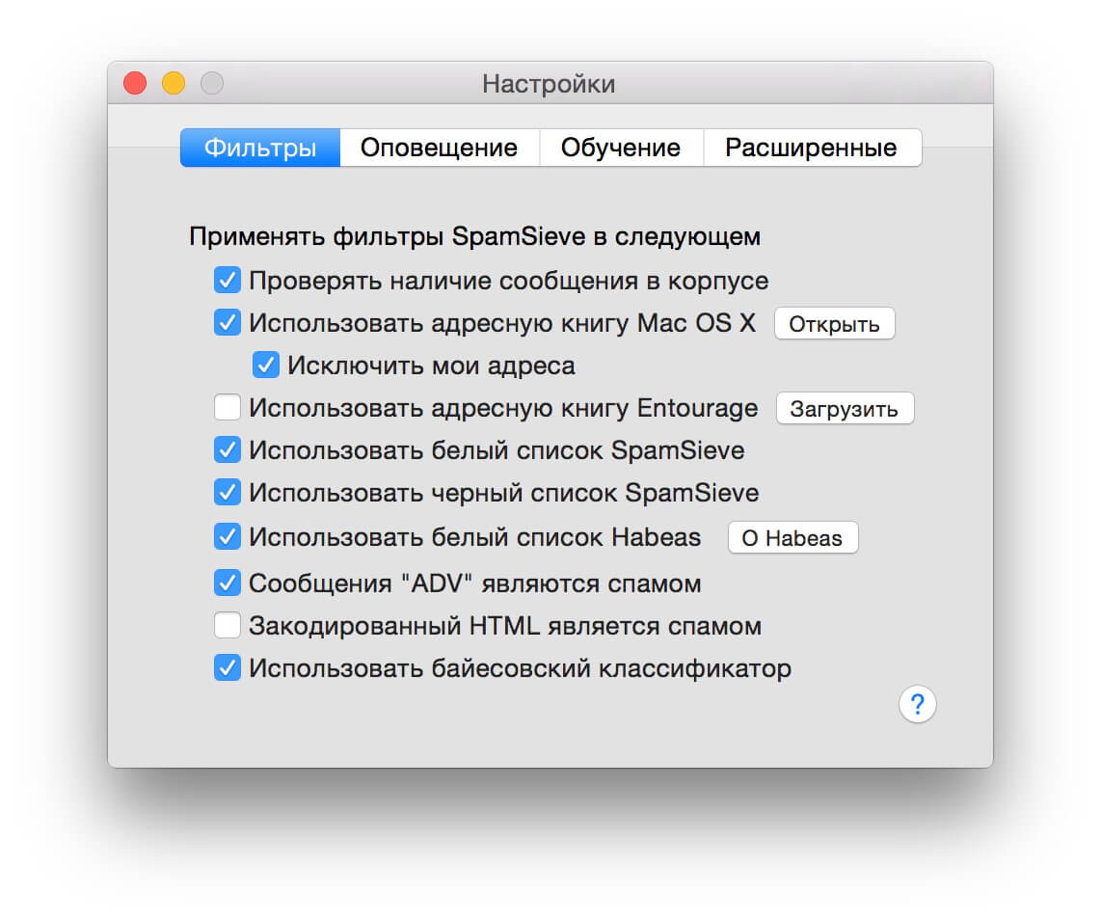Go to the Расширенные tab
The height and width of the screenshot is (922, 1101).
coord(812,148)
